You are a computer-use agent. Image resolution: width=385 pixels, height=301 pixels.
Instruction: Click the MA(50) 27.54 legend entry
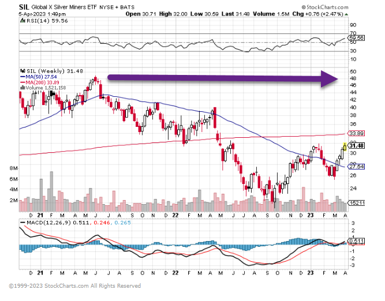41,77
